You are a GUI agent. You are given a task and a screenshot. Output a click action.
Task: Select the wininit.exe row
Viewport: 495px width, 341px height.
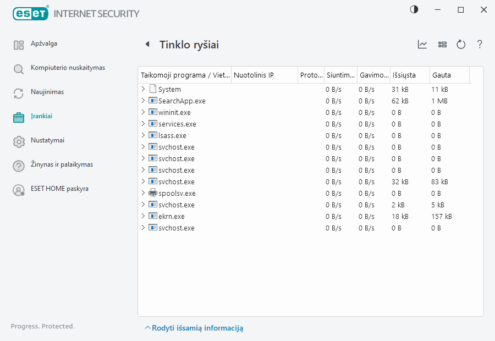coord(174,112)
